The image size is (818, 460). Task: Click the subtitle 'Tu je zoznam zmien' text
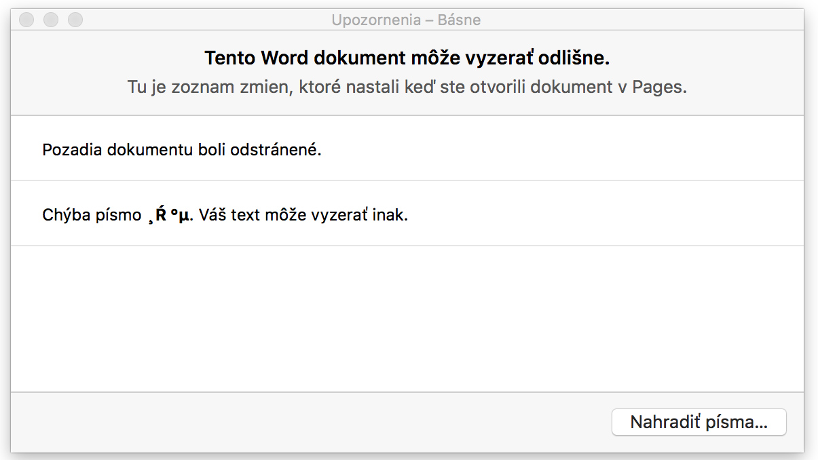407,88
